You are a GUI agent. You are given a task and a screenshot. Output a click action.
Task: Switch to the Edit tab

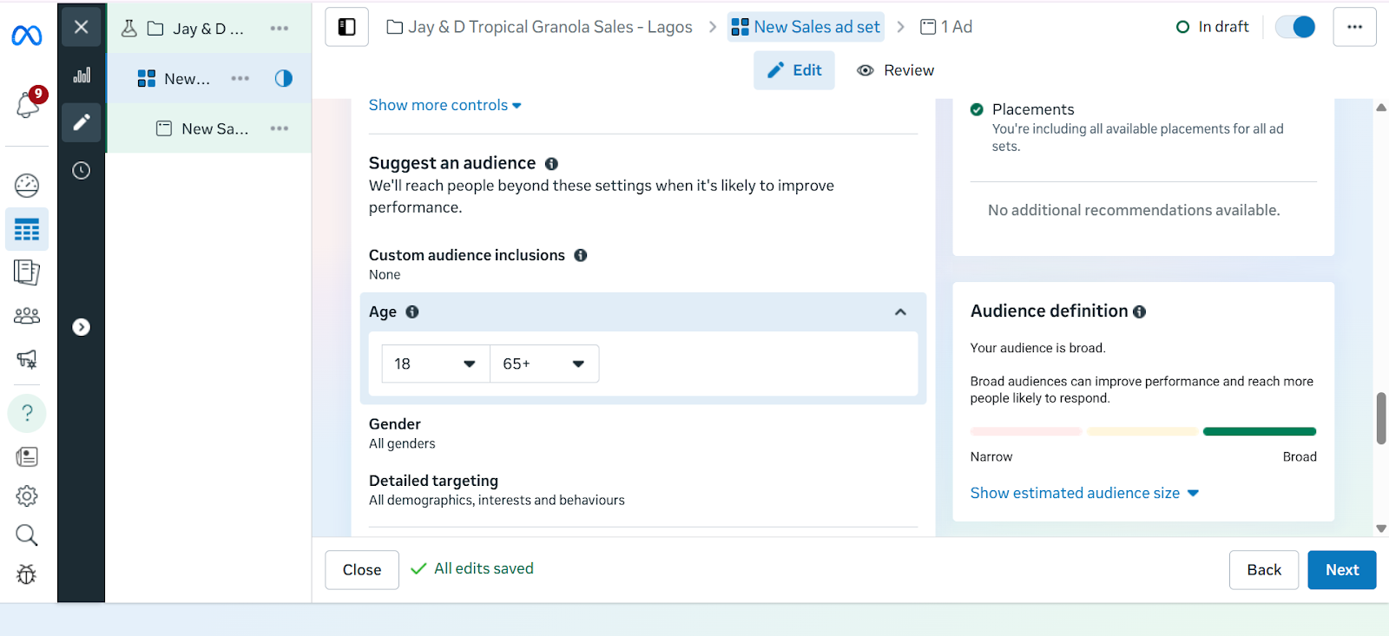[794, 70]
